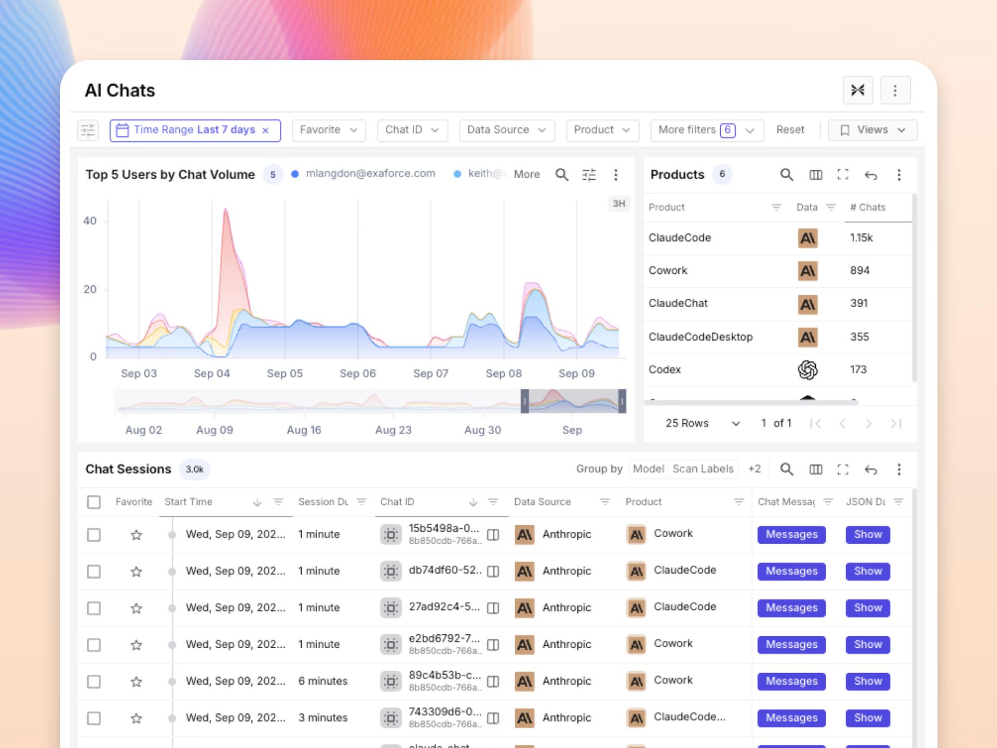Open column chooser in Chat Sessions
The image size is (997, 748).
[816, 470]
